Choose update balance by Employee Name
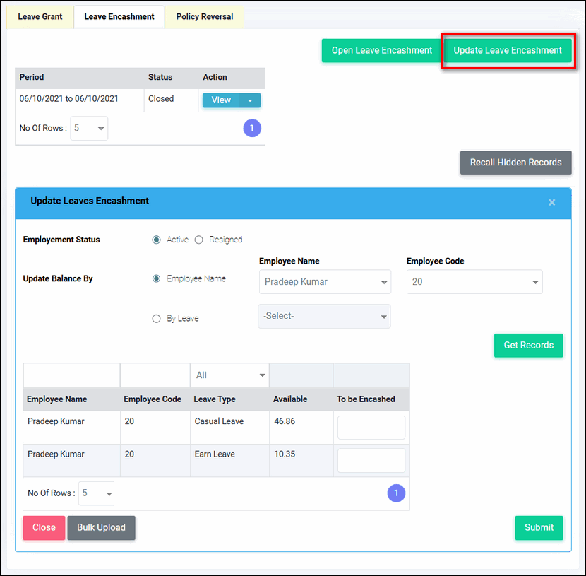 tap(157, 278)
